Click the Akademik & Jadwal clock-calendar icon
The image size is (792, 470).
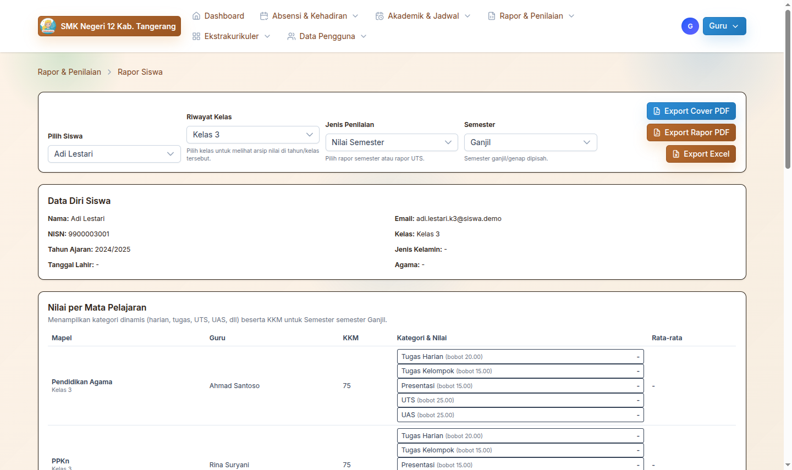point(380,16)
